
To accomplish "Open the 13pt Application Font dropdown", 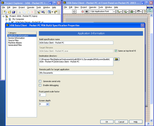I will point(114,12).
